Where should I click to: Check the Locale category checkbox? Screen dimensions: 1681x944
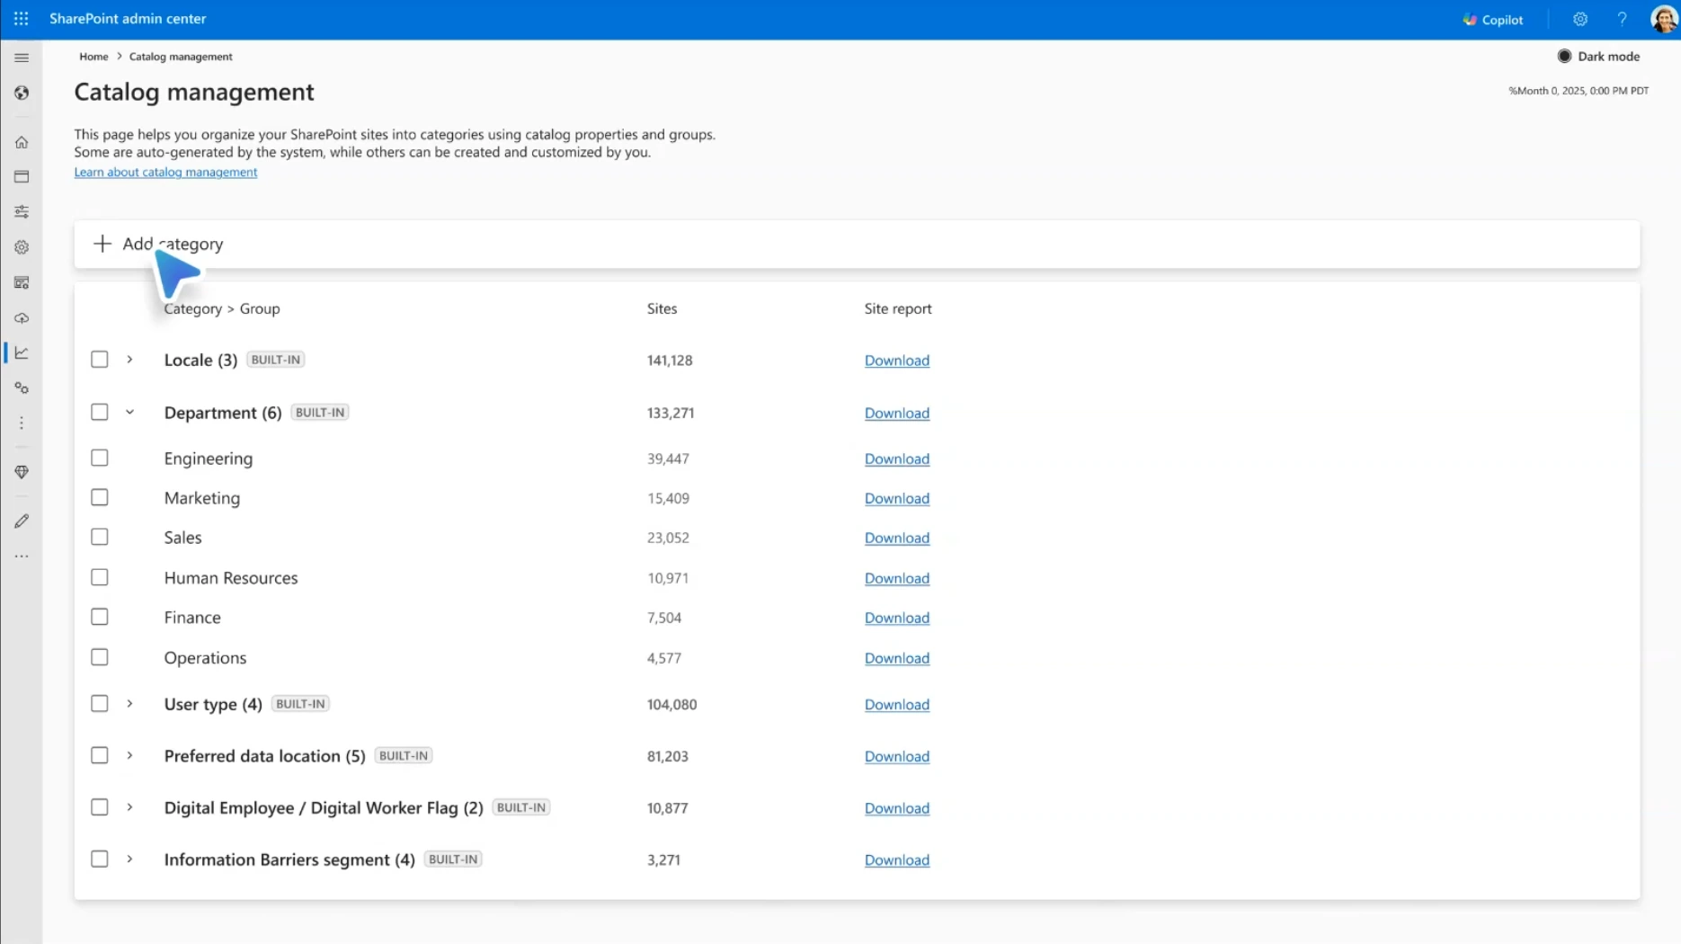[x=100, y=360]
